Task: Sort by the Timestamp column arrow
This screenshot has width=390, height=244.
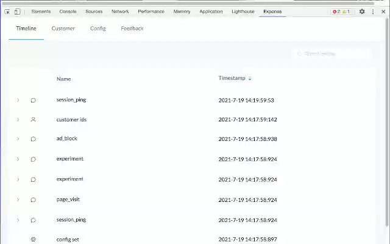Action: click(x=250, y=79)
